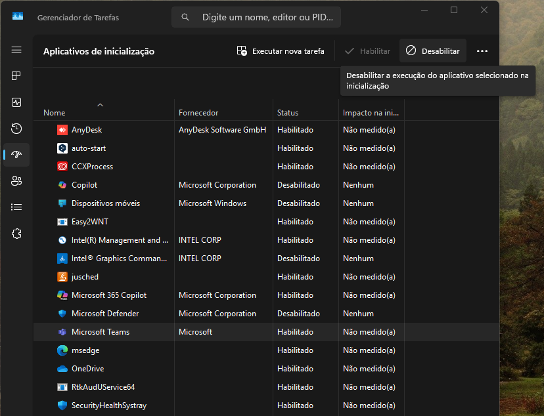The image size is (544, 416).
Task: Click the Microsoft 365 Copilot icon
Action: 62,295
